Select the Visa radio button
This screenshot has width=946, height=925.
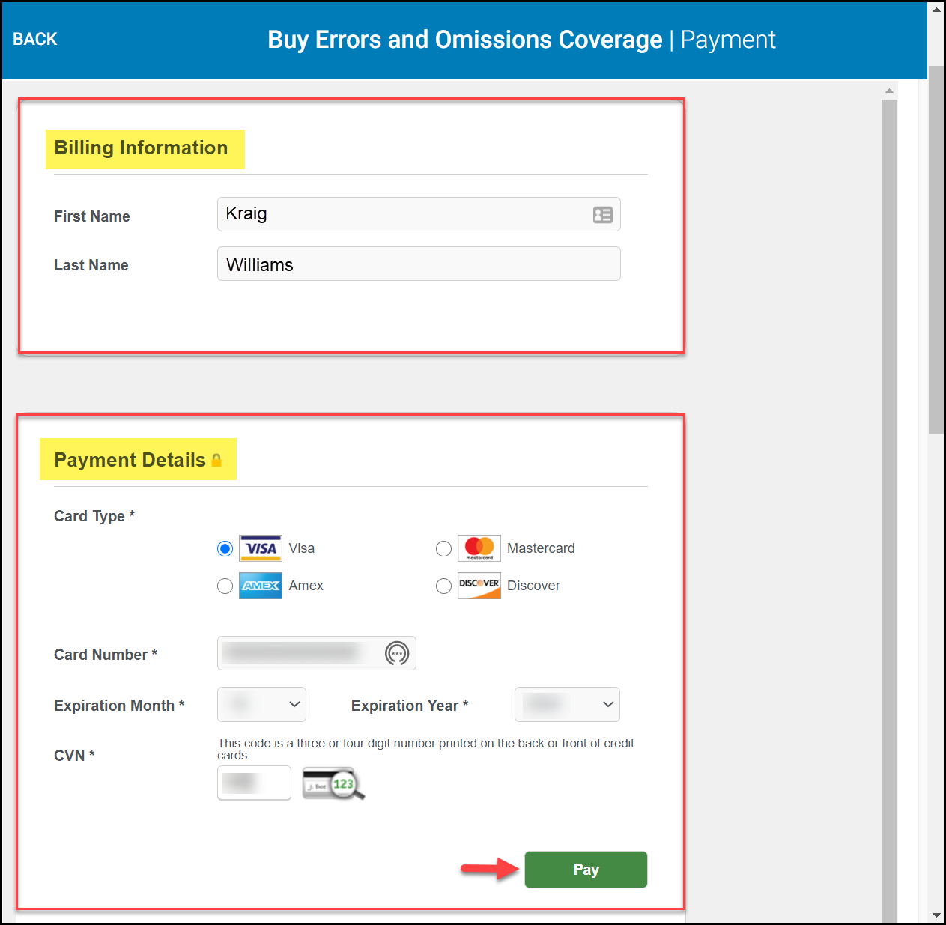225,548
